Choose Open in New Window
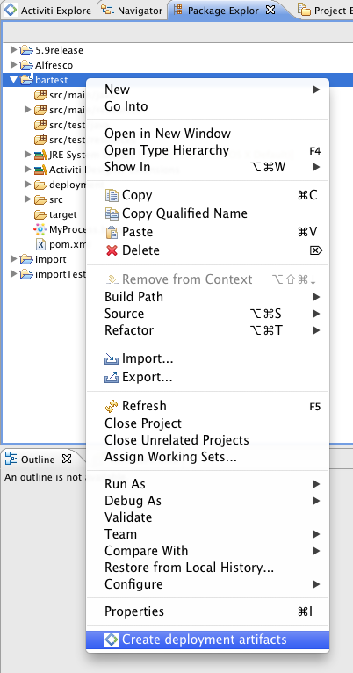Viewport: 353px width, 673px height. click(207, 134)
